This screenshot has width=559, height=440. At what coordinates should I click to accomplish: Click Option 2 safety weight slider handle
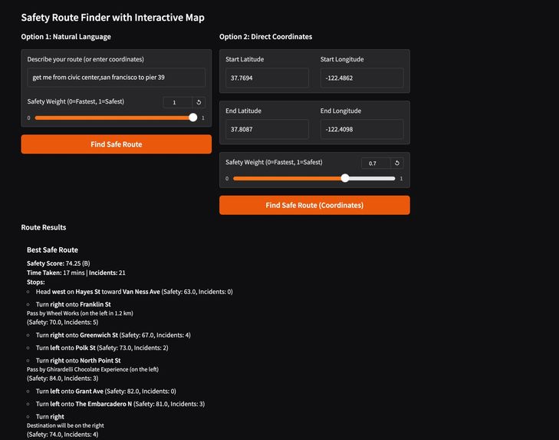tap(345, 178)
